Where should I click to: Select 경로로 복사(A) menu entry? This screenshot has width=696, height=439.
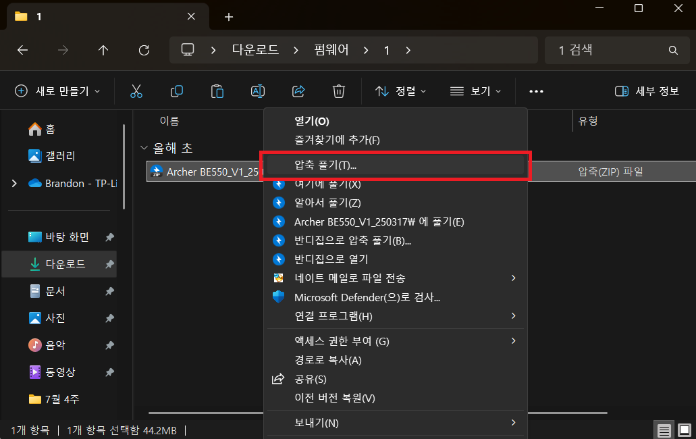(x=396, y=360)
